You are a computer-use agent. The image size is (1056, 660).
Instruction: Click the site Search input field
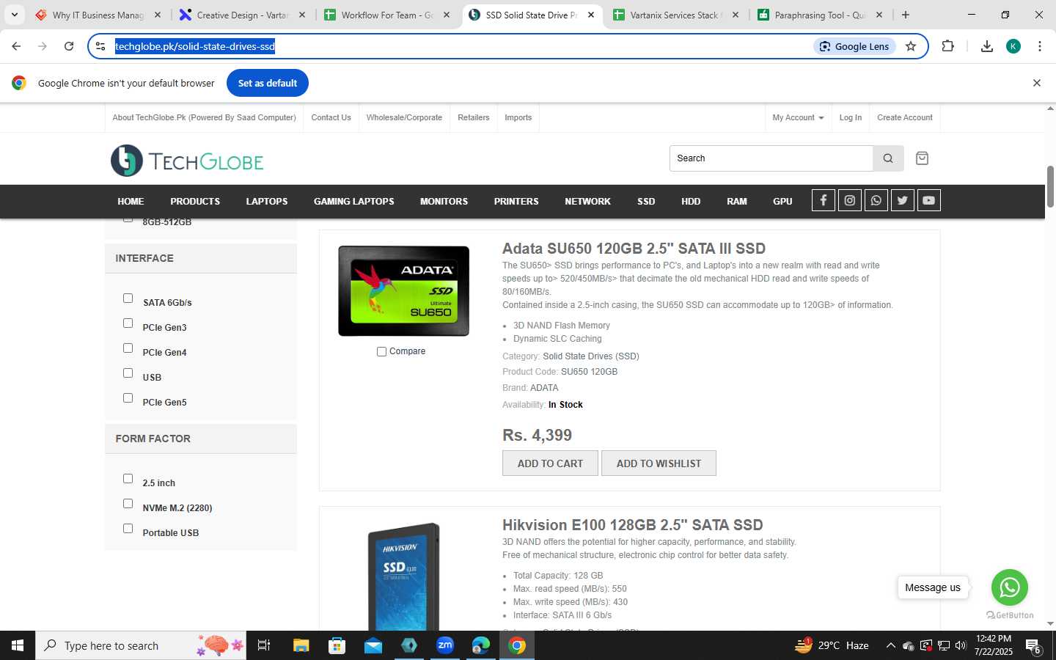point(771,158)
